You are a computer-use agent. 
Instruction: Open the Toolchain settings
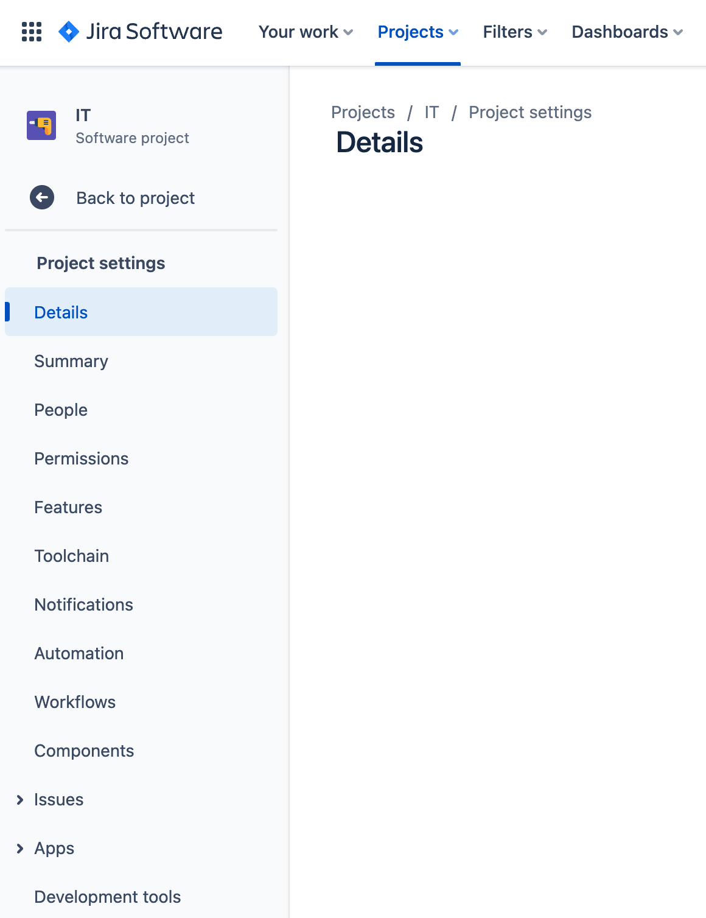click(71, 556)
